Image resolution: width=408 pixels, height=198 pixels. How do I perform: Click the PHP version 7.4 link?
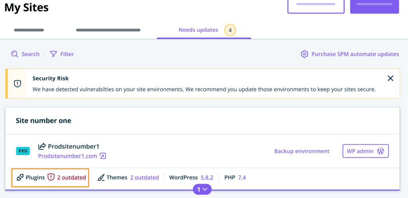pos(242,177)
